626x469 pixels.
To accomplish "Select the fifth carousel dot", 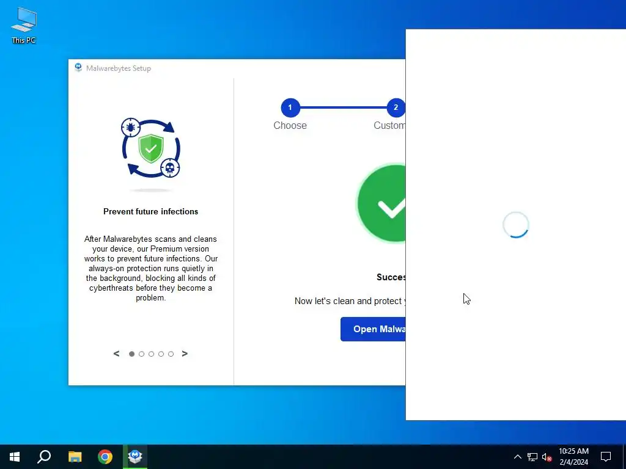I will (x=171, y=354).
